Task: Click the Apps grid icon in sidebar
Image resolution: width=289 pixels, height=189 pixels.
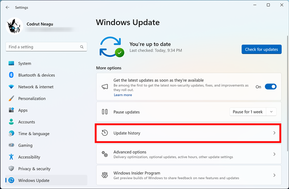Action: click(11, 110)
